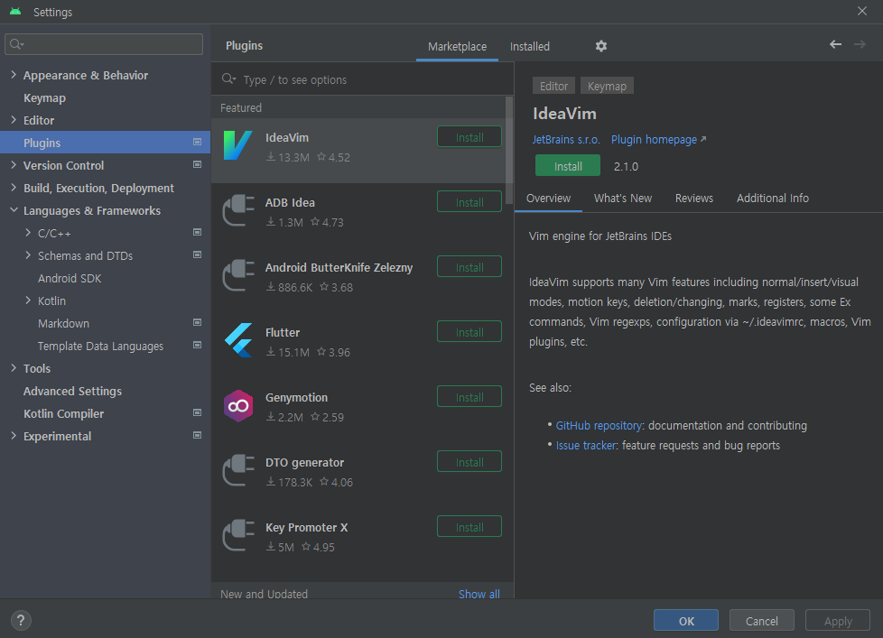Click the Android ButterKnife Zelezny plugin icon
Viewport: 883px width, 638px height.
(x=237, y=275)
